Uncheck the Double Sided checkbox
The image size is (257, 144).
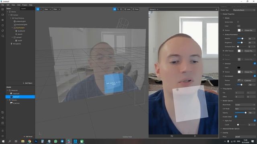click(236, 116)
